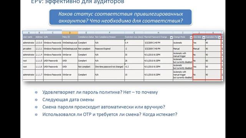Select column F header
246x138 pixels.
tap(110, 33)
